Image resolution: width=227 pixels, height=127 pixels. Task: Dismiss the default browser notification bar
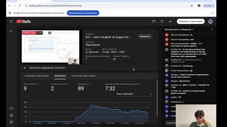coord(212,13)
